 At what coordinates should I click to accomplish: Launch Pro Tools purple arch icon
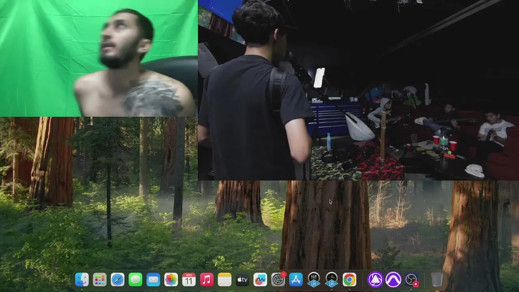[x=393, y=279]
